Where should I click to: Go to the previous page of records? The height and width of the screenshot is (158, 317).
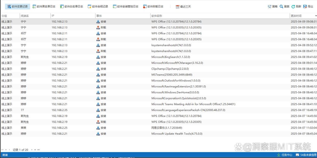(6, 150)
